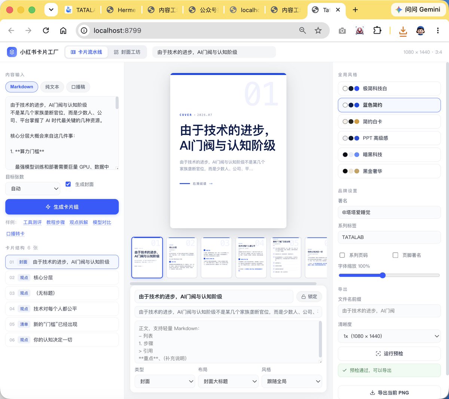449x399 pixels.
Task: Choose the 极简科技白 style
Action: pyautogui.click(x=389, y=89)
